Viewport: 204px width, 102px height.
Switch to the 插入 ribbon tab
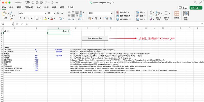tap(12, 7)
